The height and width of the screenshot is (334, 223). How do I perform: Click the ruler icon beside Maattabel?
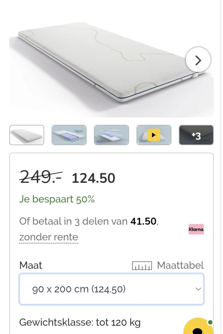[x=142, y=266]
